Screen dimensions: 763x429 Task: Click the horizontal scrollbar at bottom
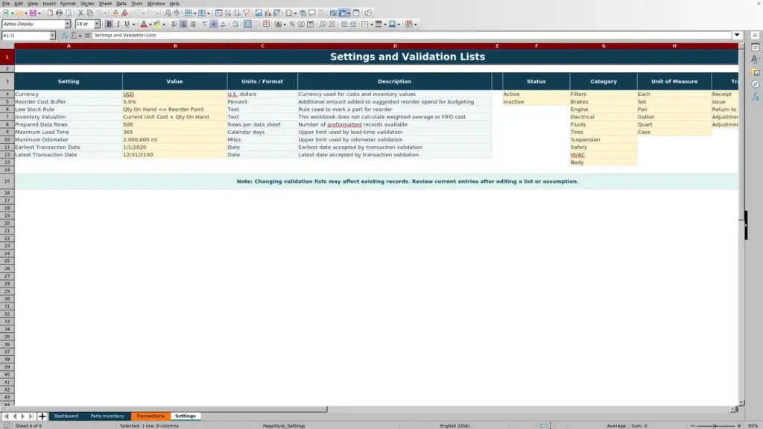pos(370,409)
